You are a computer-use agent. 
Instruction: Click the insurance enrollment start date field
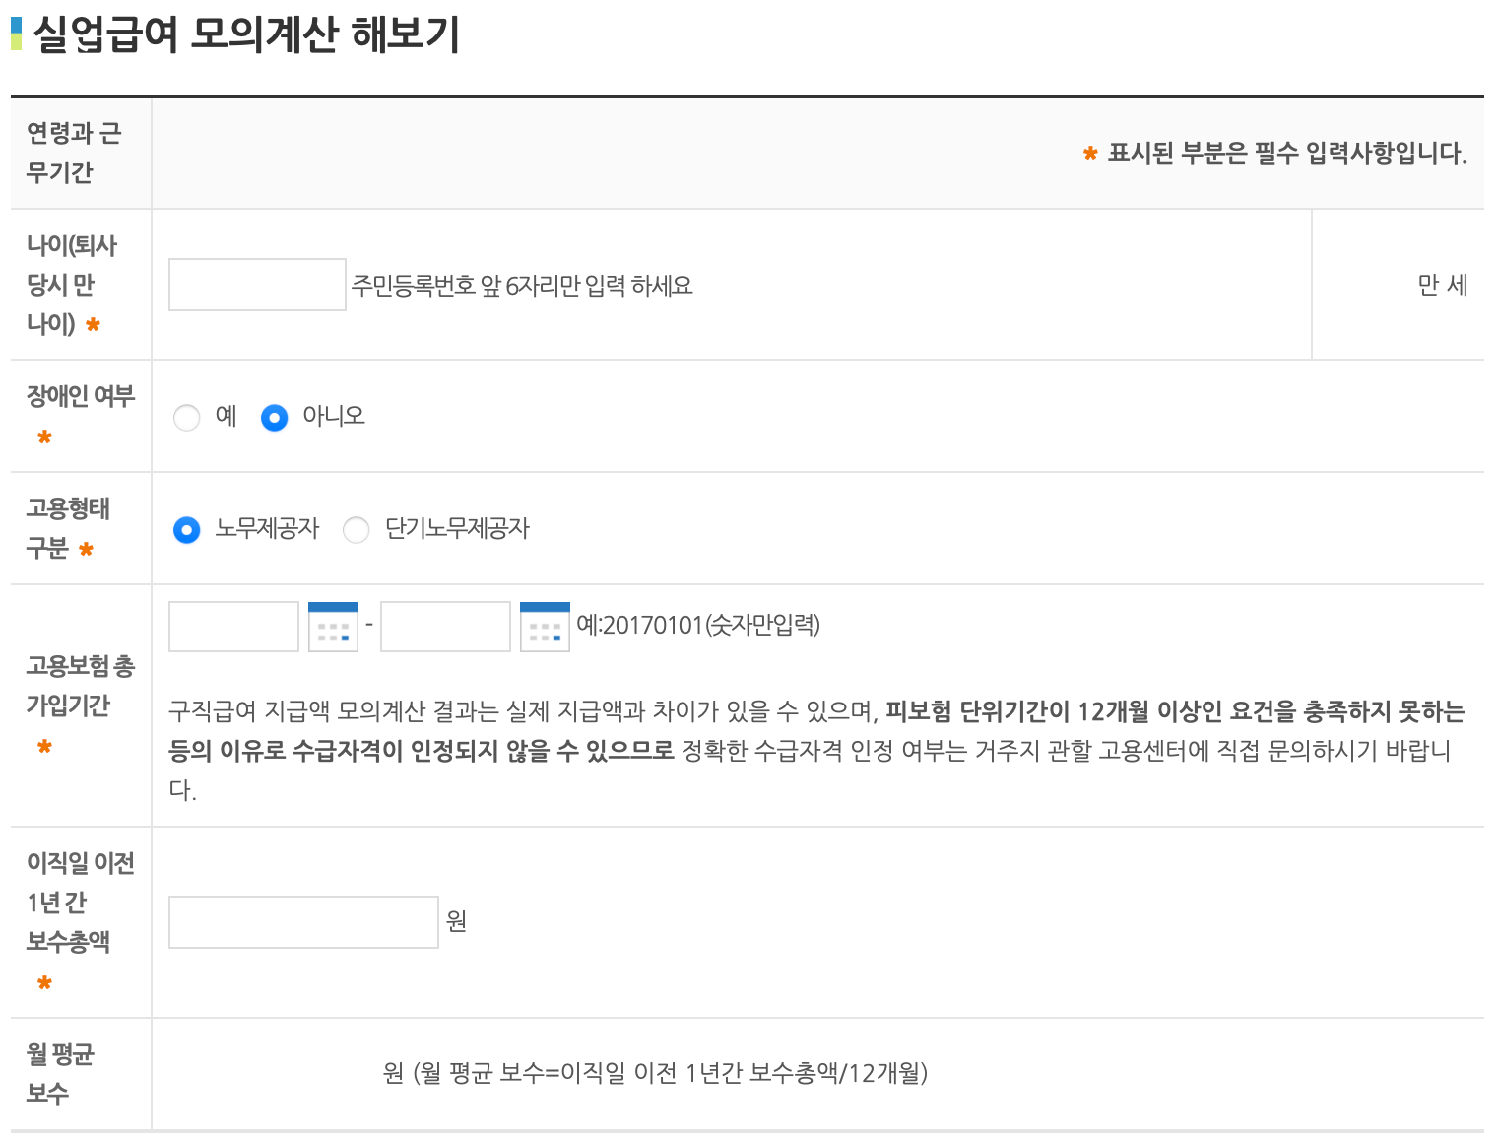pyautogui.click(x=232, y=626)
